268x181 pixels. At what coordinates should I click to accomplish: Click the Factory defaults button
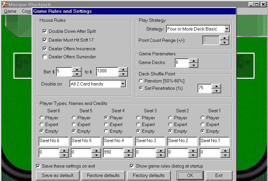[149, 175]
